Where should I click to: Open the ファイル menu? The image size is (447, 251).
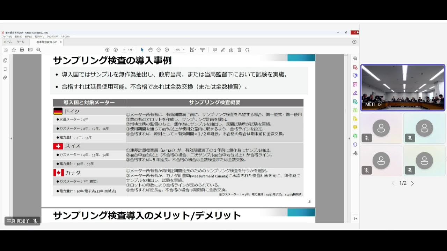7,37
